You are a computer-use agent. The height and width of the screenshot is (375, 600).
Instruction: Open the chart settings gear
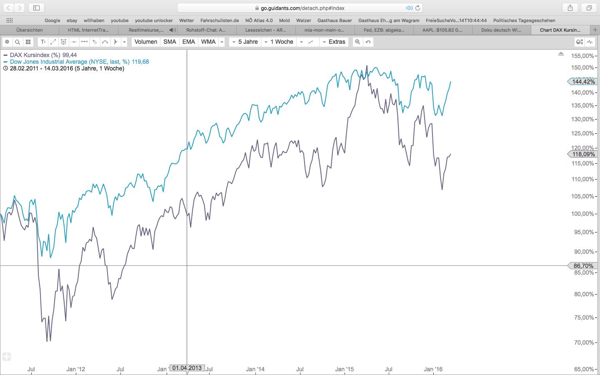click(7, 42)
